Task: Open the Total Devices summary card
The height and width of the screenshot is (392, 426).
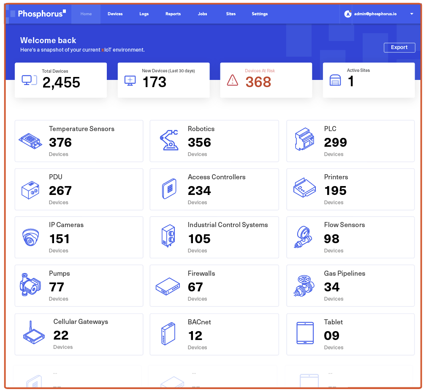Action: (x=61, y=80)
